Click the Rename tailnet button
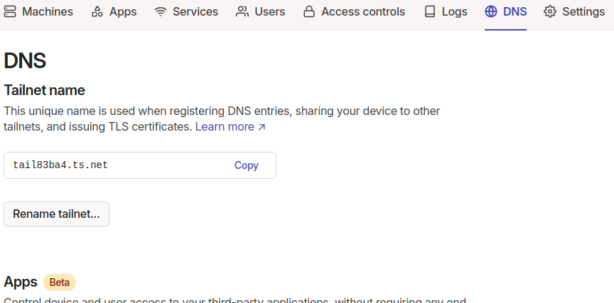This screenshot has width=614, height=303. click(56, 214)
